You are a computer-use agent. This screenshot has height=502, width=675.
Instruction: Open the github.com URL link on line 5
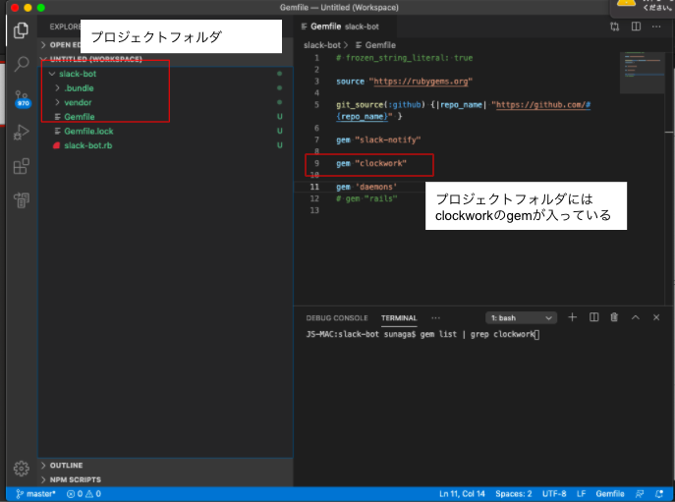click(542, 104)
